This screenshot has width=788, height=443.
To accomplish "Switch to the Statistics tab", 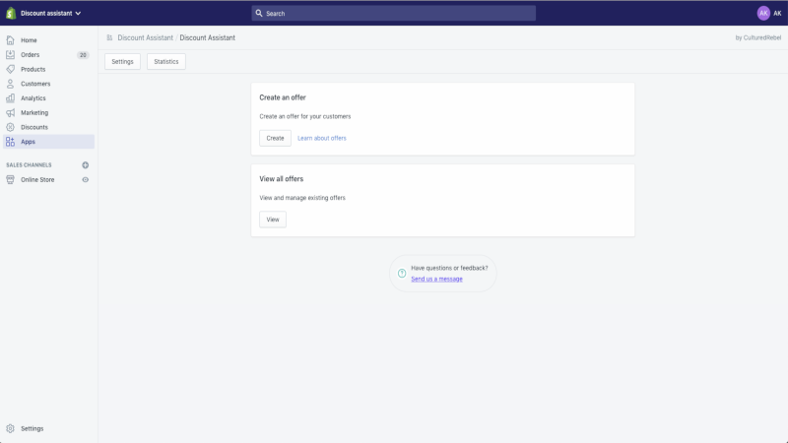I will 166,62.
